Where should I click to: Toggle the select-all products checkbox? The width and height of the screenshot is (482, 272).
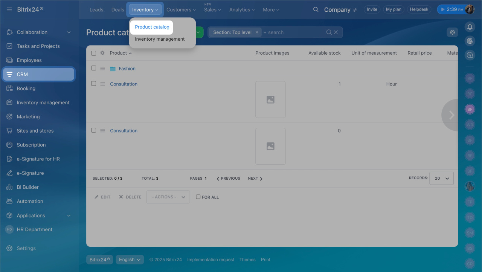(94, 53)
